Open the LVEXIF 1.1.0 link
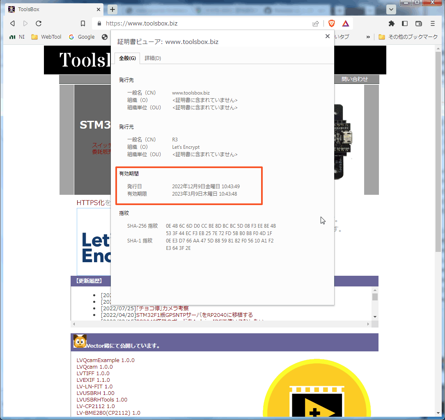 [93, 380]
